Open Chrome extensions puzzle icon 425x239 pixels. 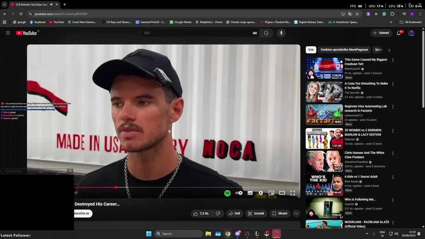392,14
